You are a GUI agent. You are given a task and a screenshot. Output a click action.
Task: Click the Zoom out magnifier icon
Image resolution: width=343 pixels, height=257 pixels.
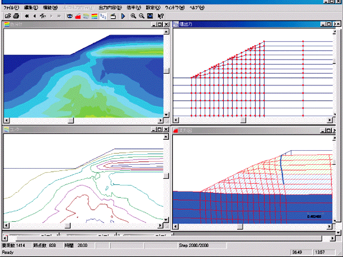[141, 16]
